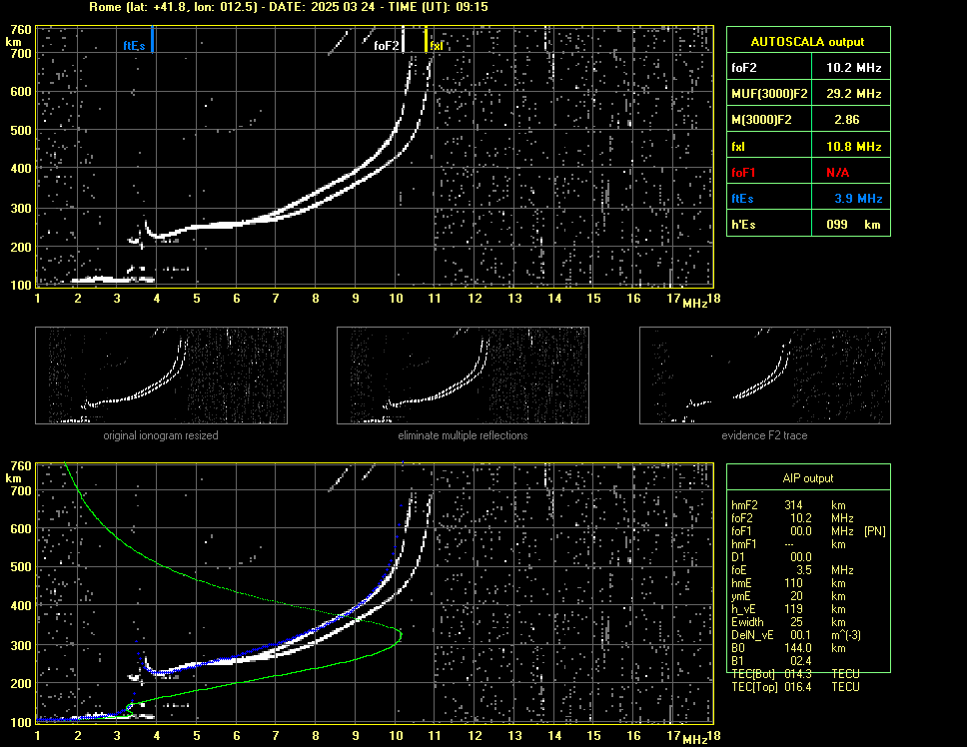Select the h_vE value 119 in AIP output

tap(793, 609)
